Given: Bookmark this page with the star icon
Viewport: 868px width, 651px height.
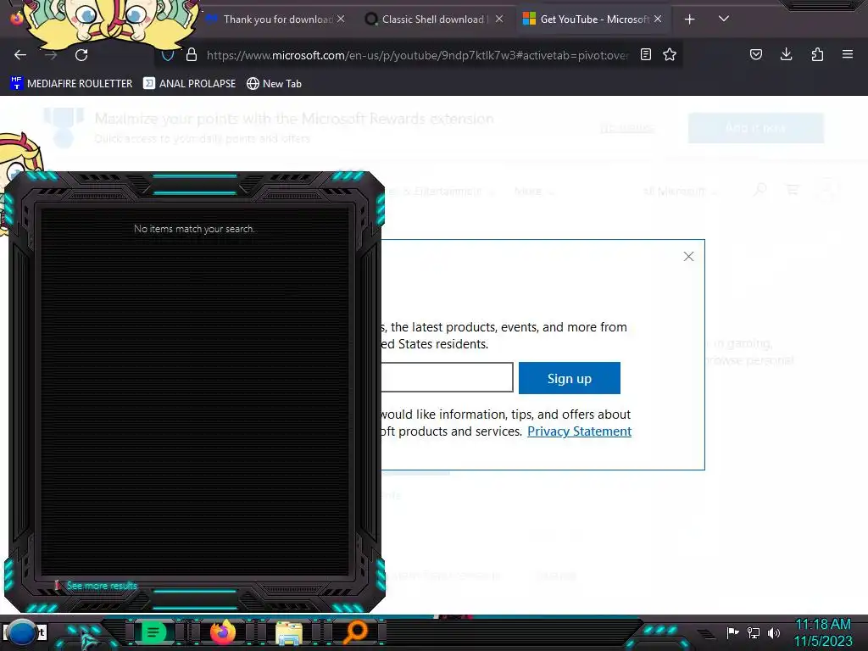Looking at the screenshot, I should pyautogui.click(x=670, y=54).
